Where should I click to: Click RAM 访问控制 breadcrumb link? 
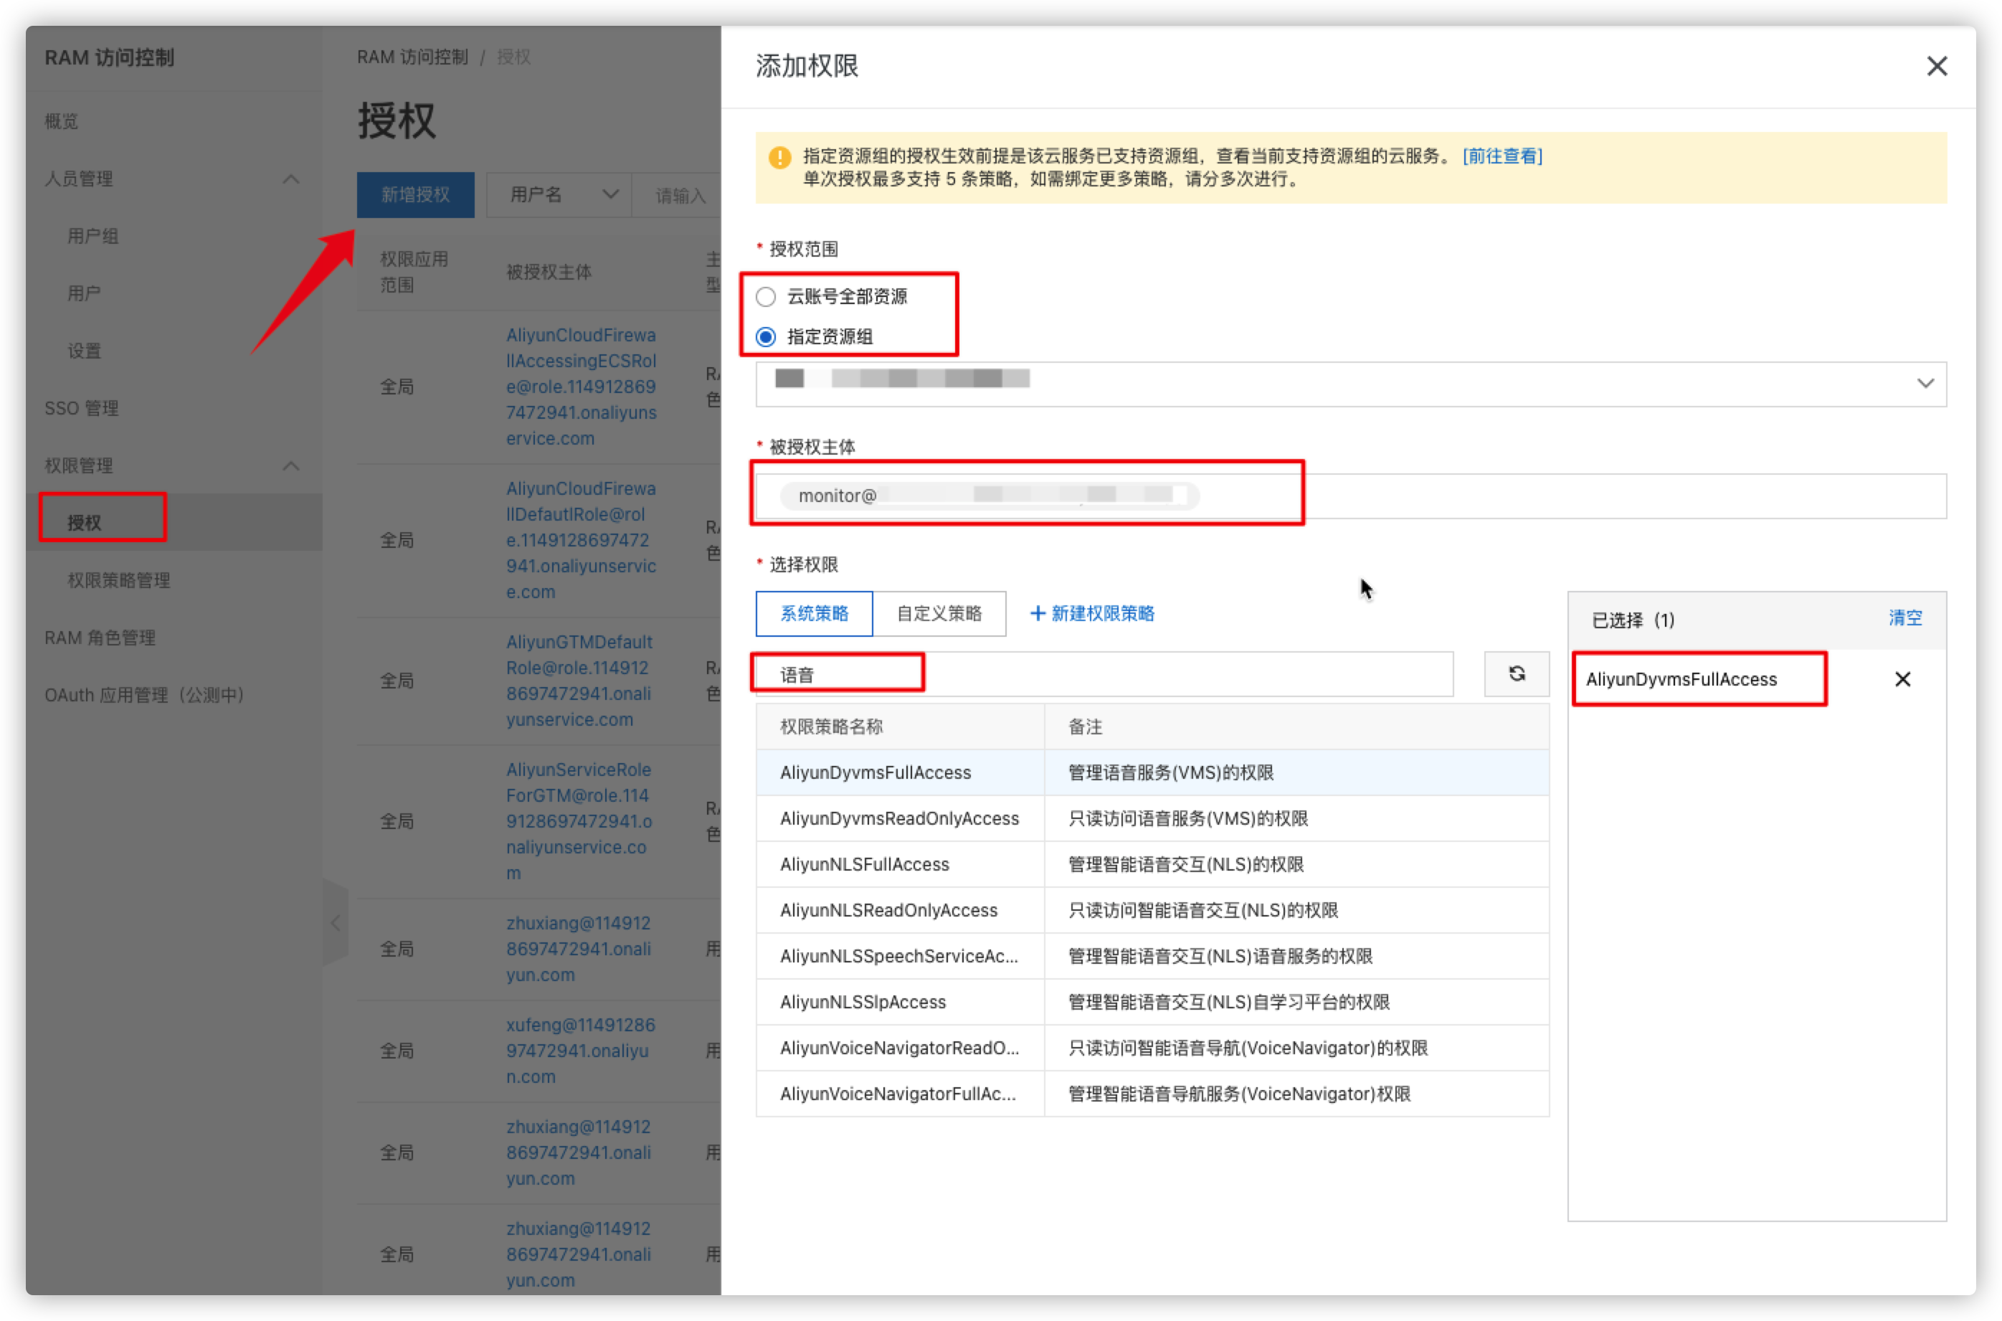click(x=412, y=57)
